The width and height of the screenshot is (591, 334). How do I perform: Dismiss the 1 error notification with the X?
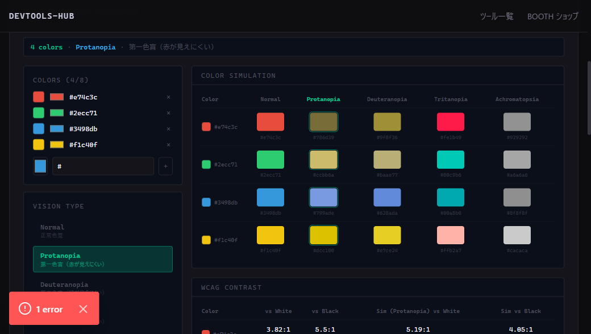(84, 309)
